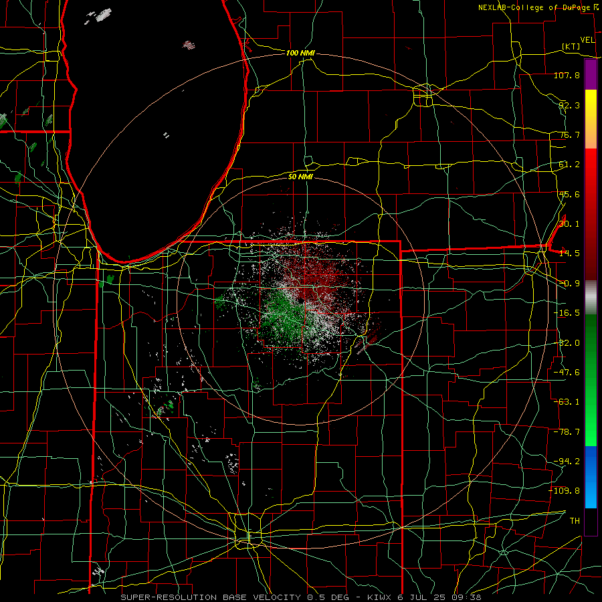602x602 pixels.
Task: Click the 14.5 scale value
Action: click(569, 254)
